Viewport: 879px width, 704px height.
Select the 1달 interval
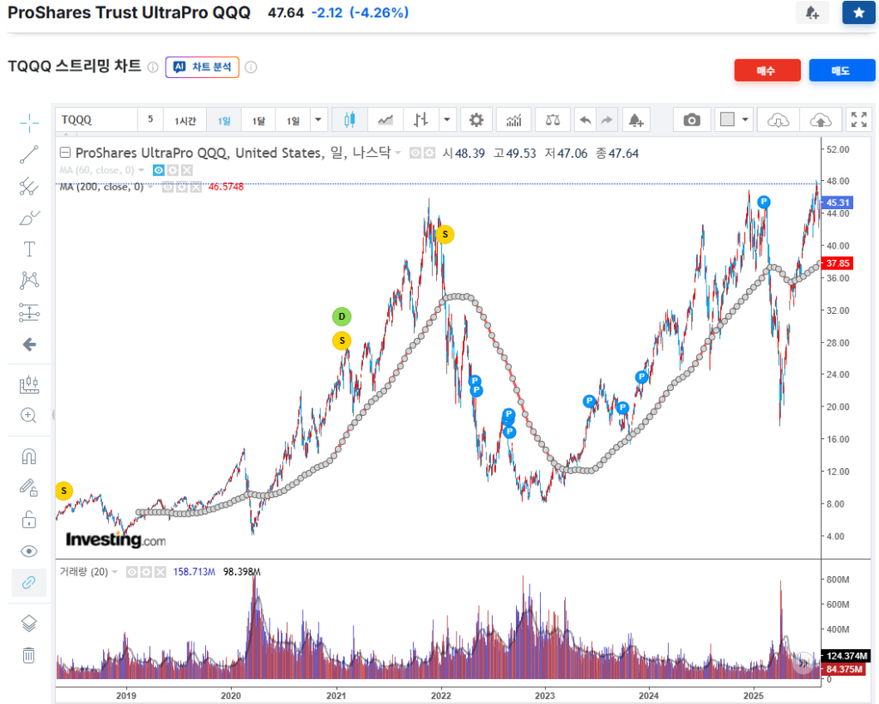click(258, 120)
